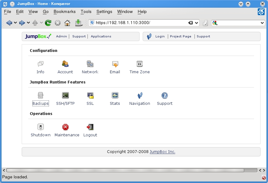Open the Settings menu
The image size is (268, 183).
click(x=104, y=12)
